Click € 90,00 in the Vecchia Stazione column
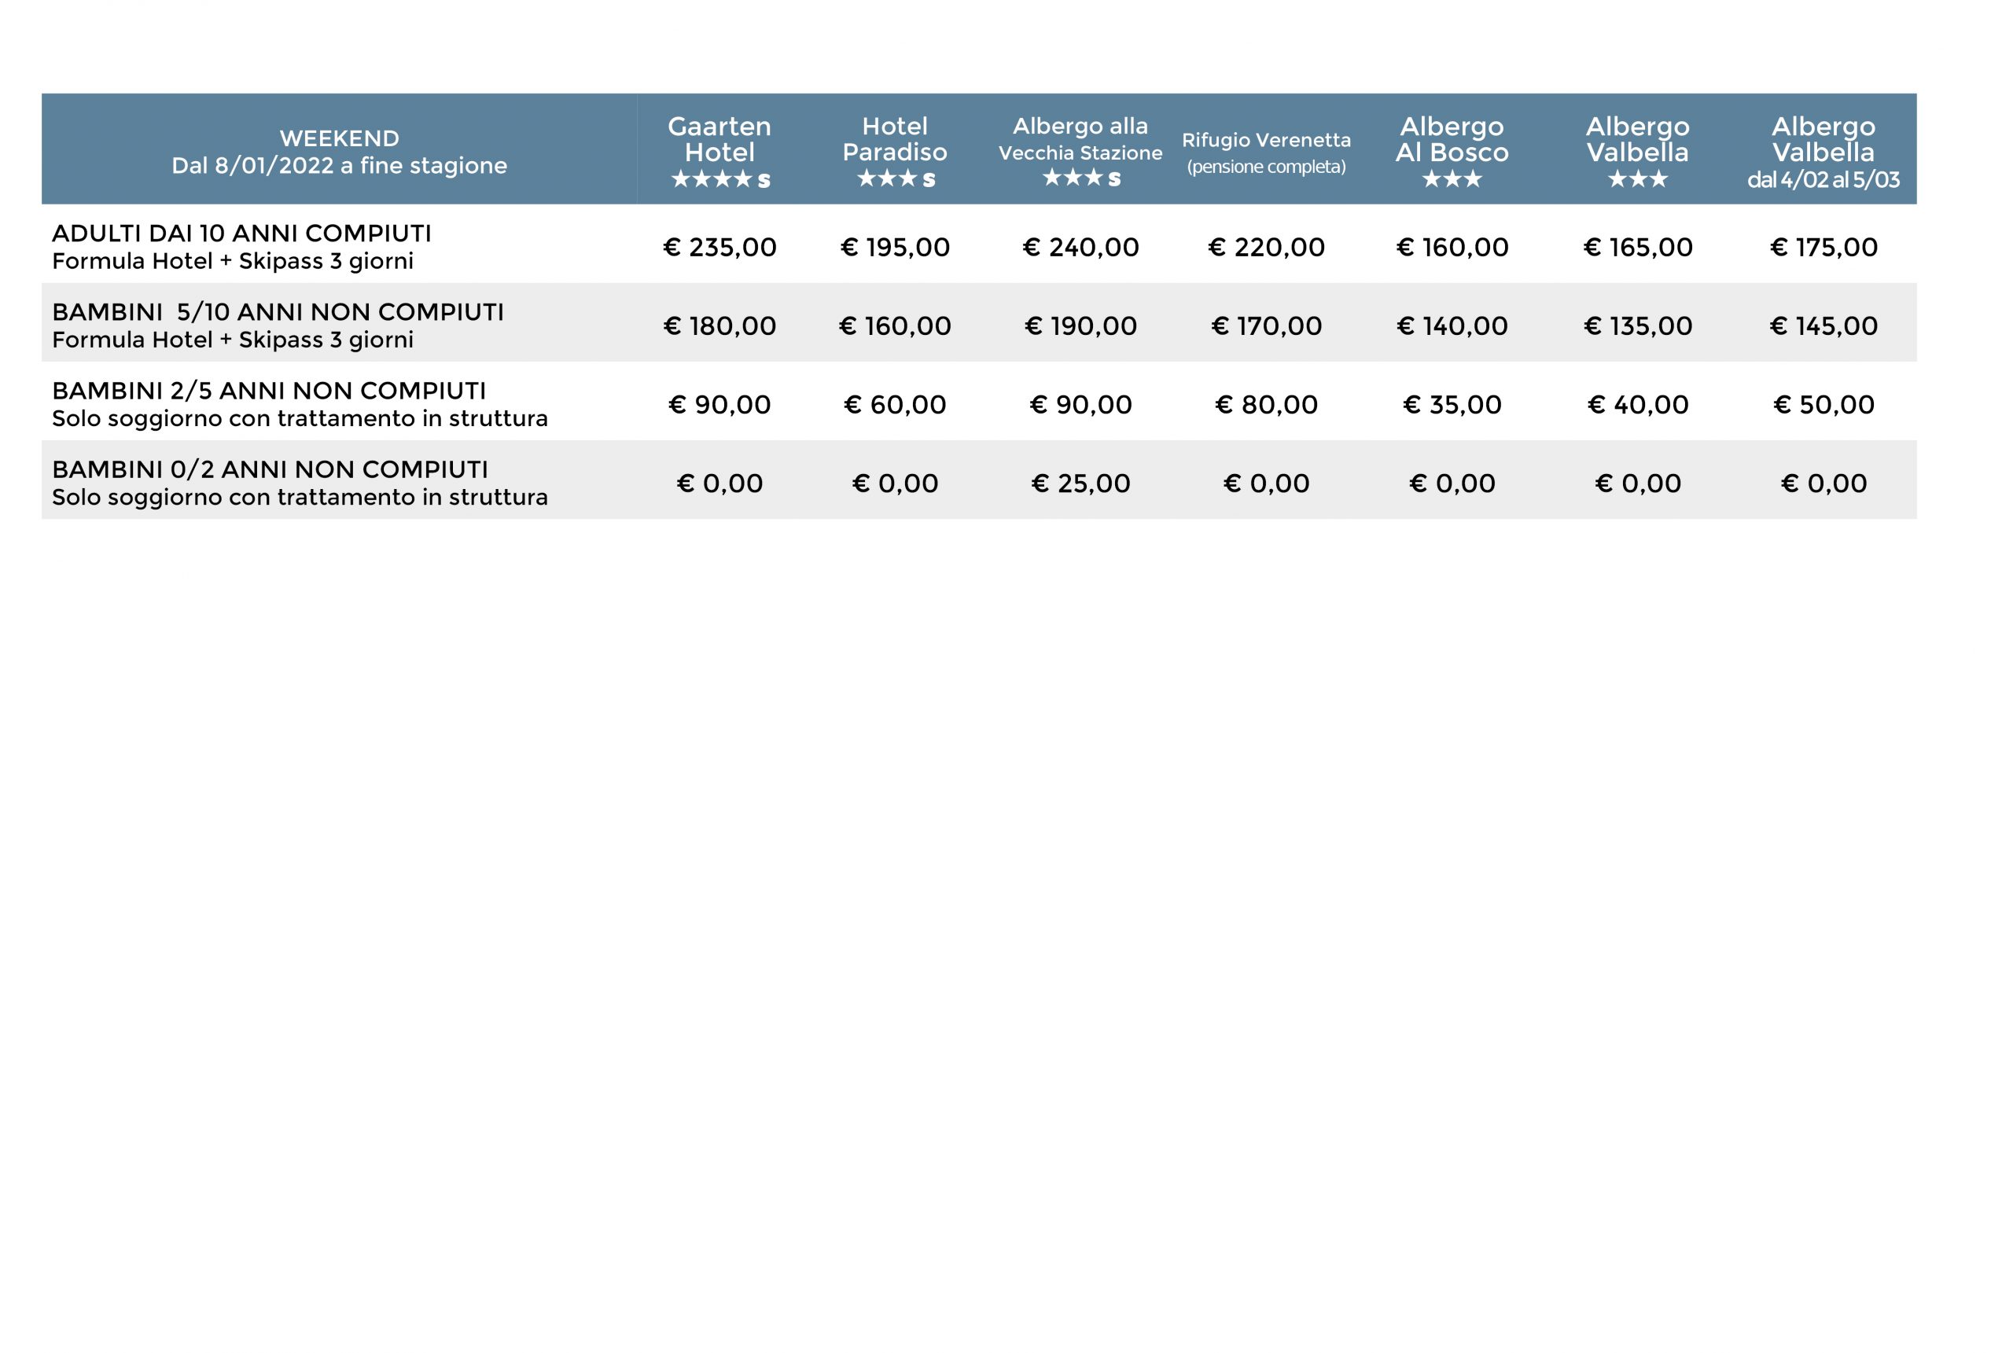 point(1080,405)
